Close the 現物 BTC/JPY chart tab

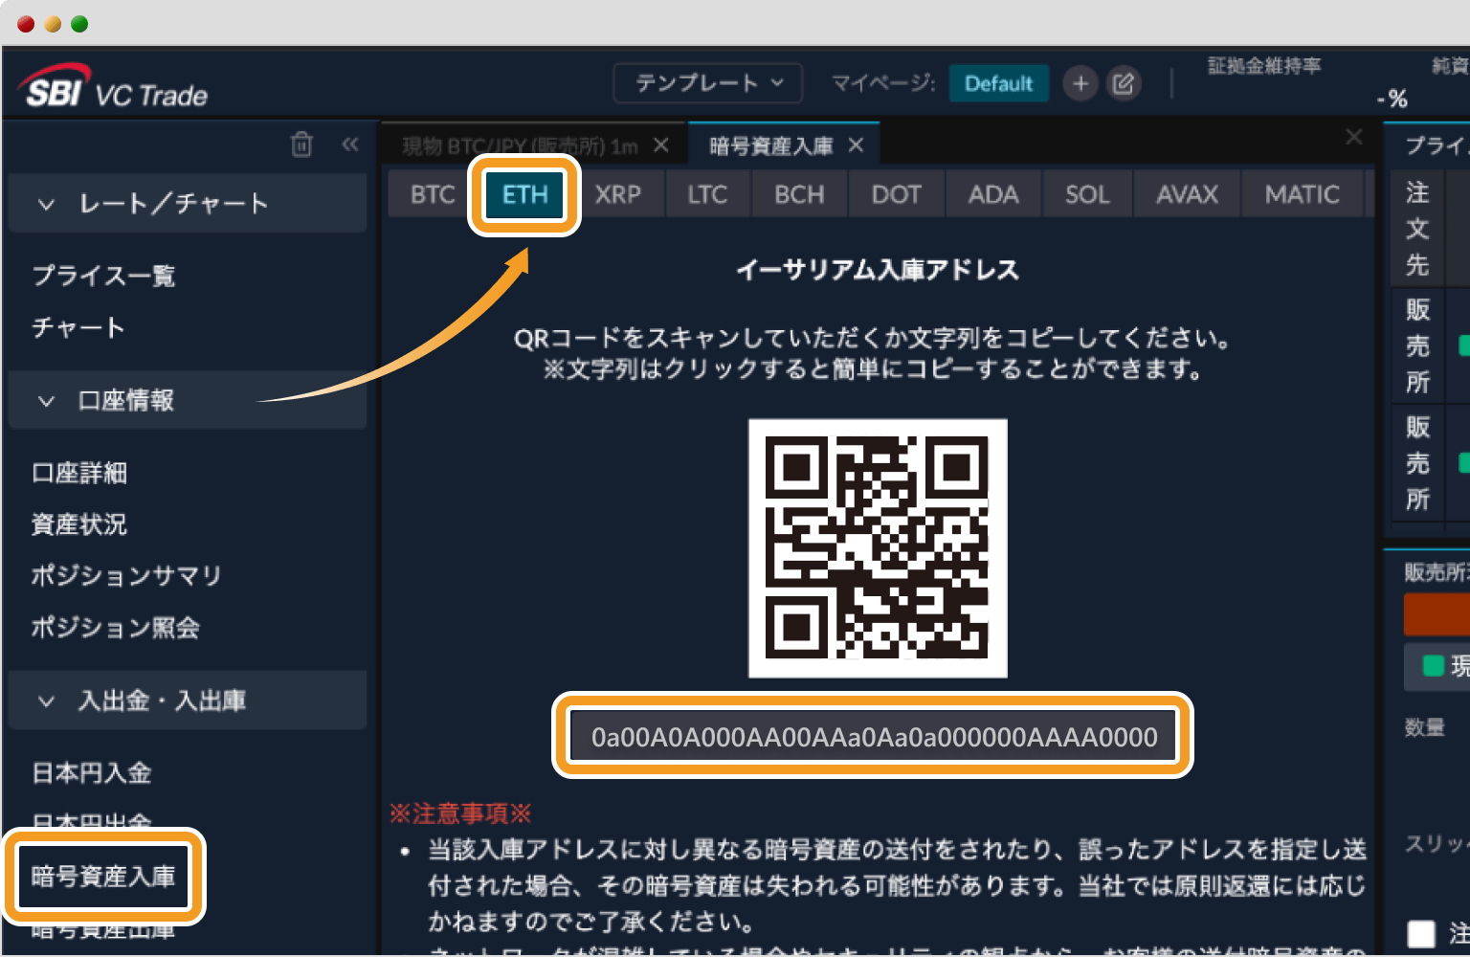click(660, 145)
